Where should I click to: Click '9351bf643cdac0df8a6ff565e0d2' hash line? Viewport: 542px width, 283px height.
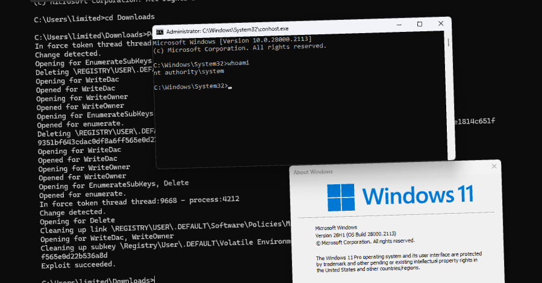97,141
